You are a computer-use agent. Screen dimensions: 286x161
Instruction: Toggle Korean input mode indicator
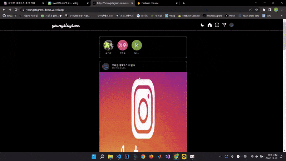[x=245, y=156]
